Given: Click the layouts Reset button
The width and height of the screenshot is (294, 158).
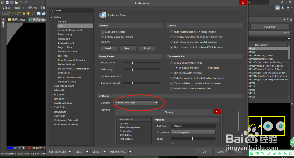Looking at the screenshot, I should [147, 48].
